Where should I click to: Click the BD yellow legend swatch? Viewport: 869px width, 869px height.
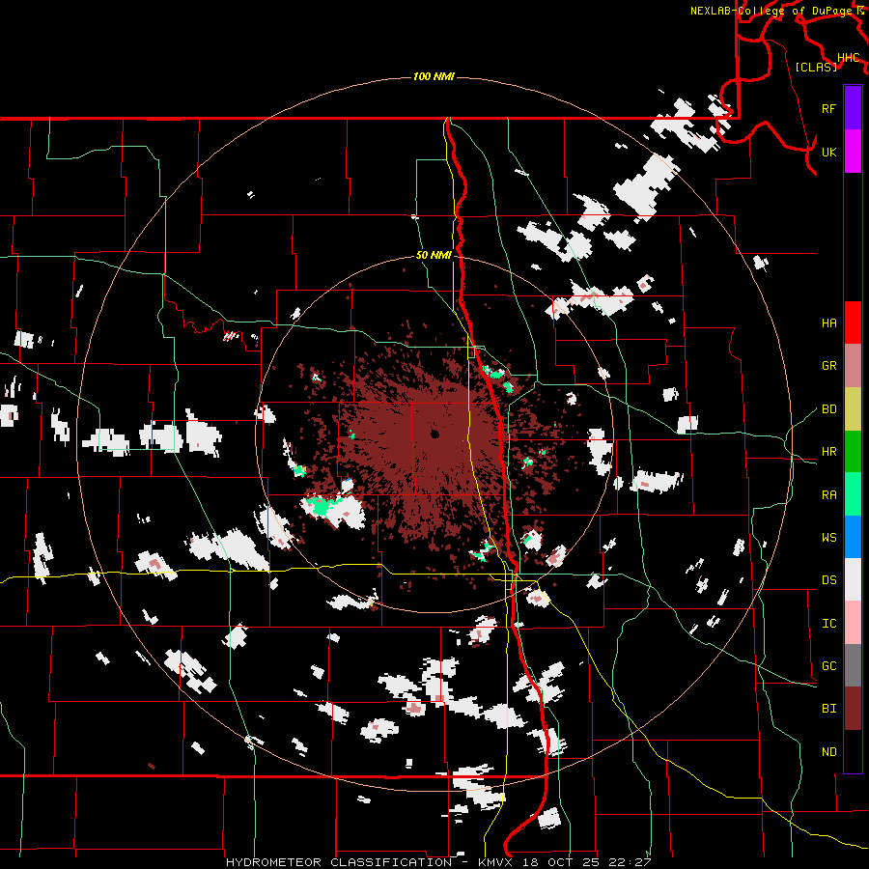pos(853,409)
